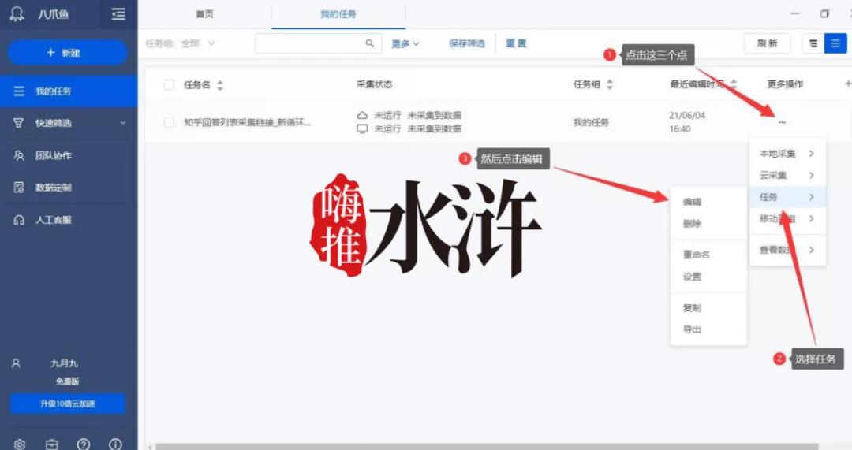Tick the checkbox for 知乎回答列表采集链接 task
Screen dimensions: 852x450
click(x=169, y=123)
